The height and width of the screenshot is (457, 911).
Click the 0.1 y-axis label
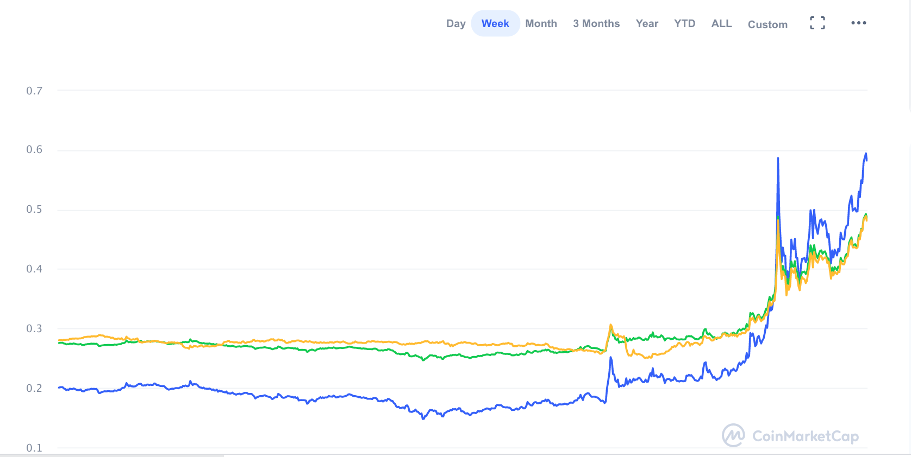[x=34, y=448]
